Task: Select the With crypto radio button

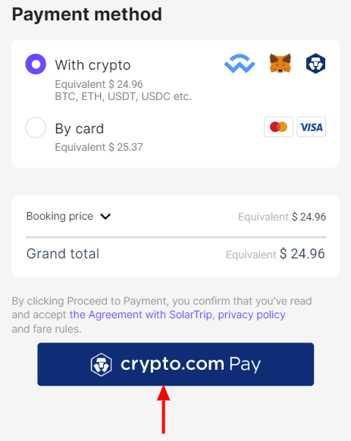Action: click(x=36, y=64)
